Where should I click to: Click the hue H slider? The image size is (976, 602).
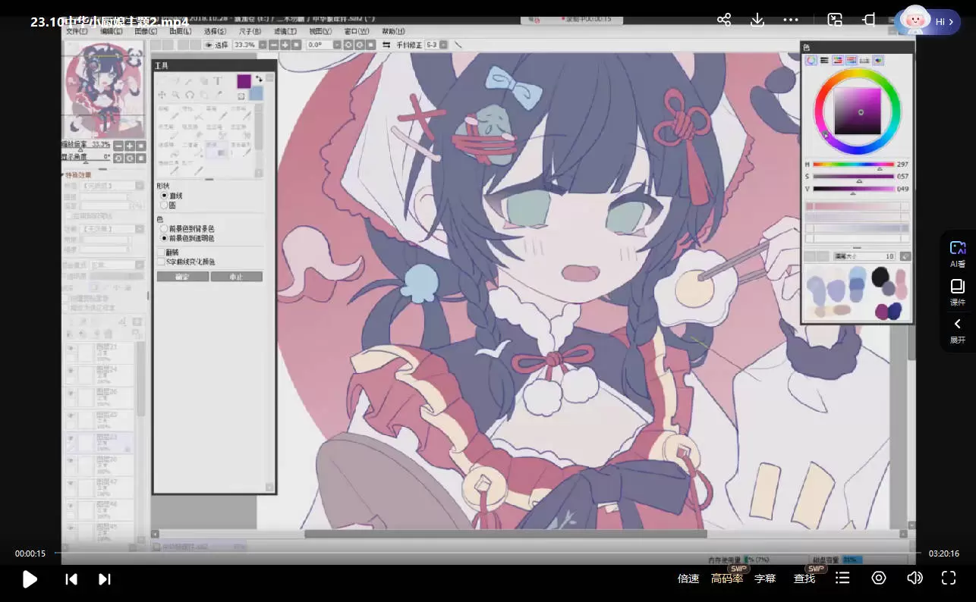pyautogui.click(x=854, y=164)
